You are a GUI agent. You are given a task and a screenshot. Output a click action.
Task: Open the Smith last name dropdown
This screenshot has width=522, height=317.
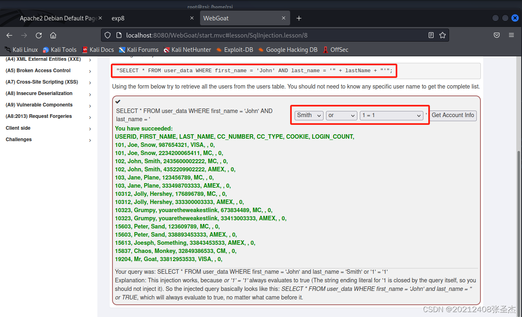[x=309, y=115]
